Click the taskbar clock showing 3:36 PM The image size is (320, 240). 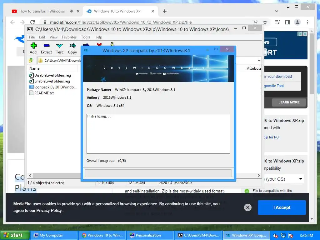306,236
